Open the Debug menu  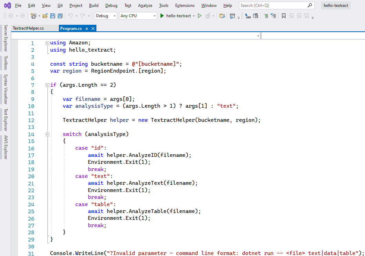point(111,6)
